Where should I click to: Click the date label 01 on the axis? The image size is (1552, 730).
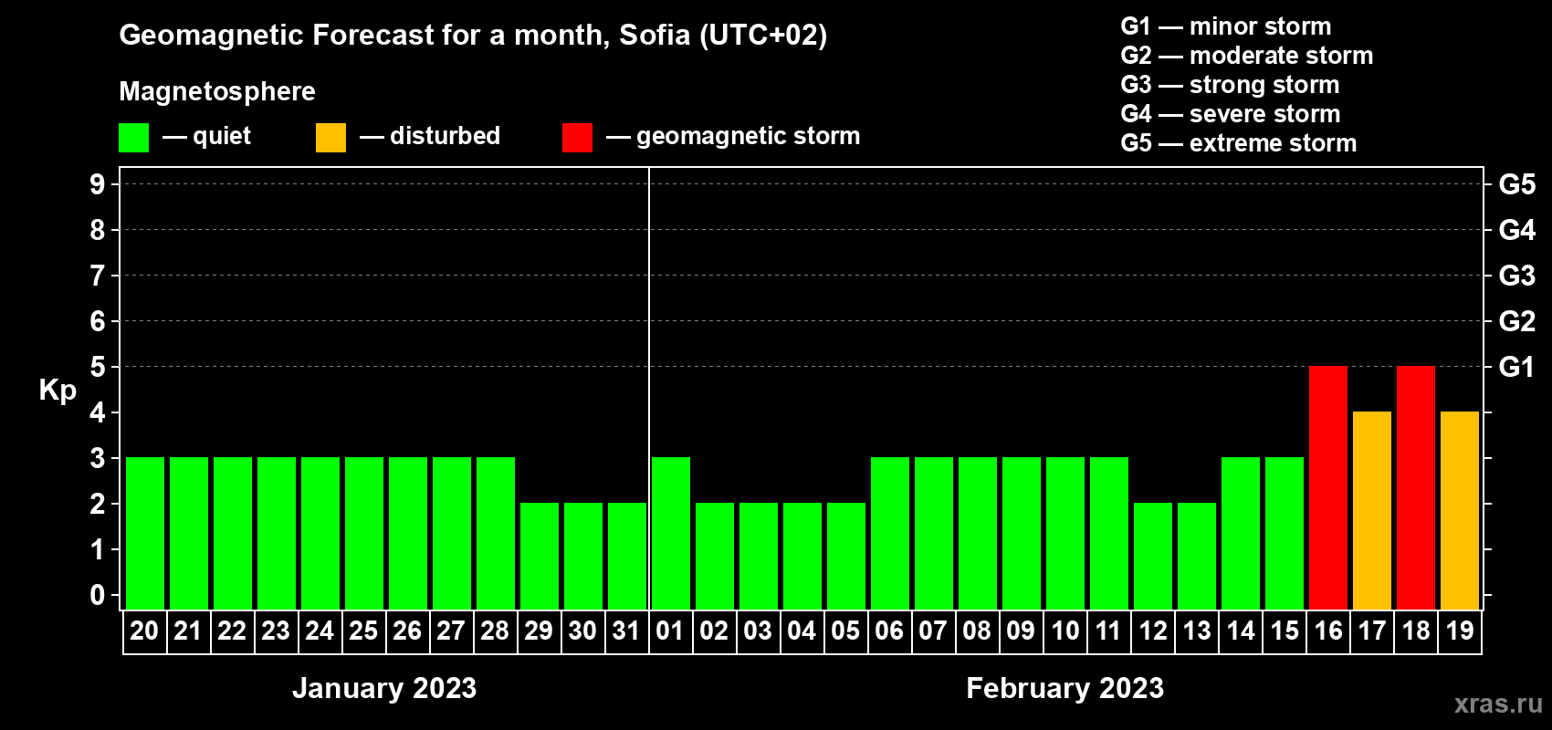(x=670, y=631)
